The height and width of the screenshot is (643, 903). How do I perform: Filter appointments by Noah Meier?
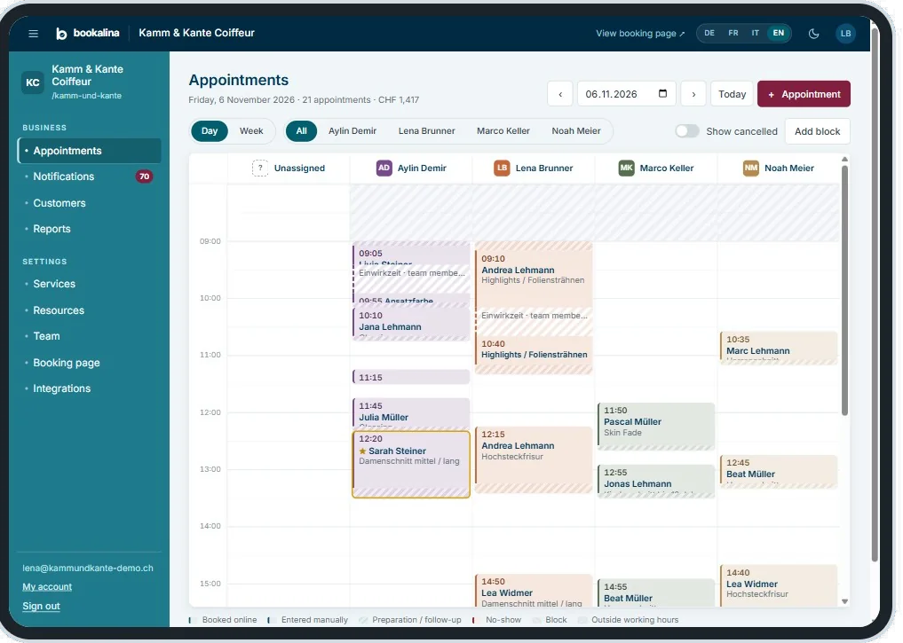576,131
